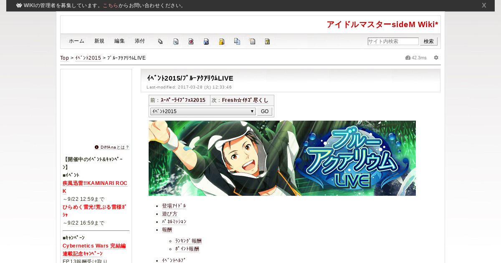This screenshot has width=501, height=263.
Task: Click the yellow padlock freeze page icon
Action: (x=222, y=41)
